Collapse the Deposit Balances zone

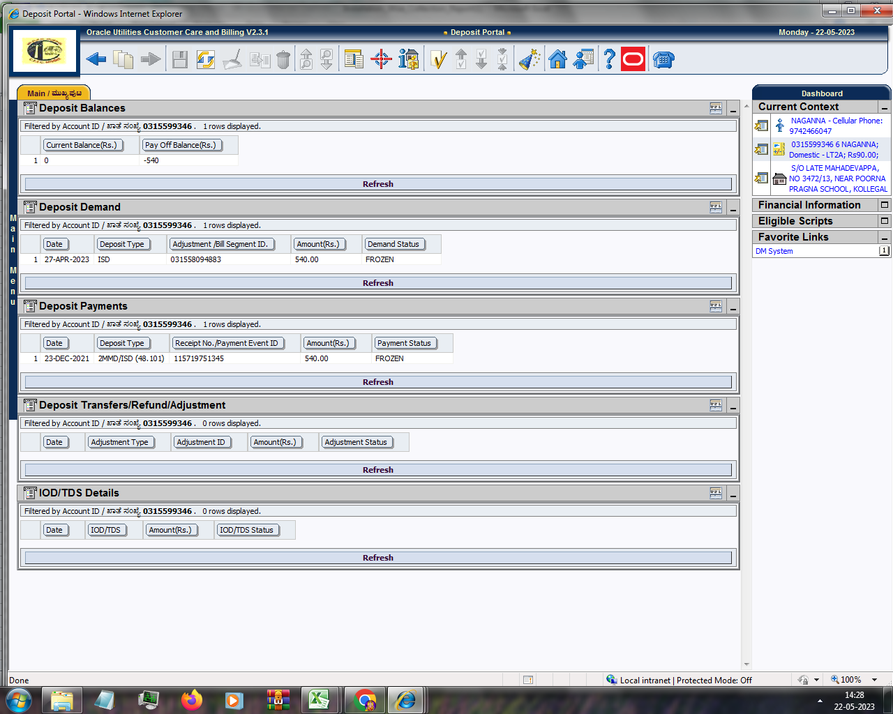(x=733, y=109)
